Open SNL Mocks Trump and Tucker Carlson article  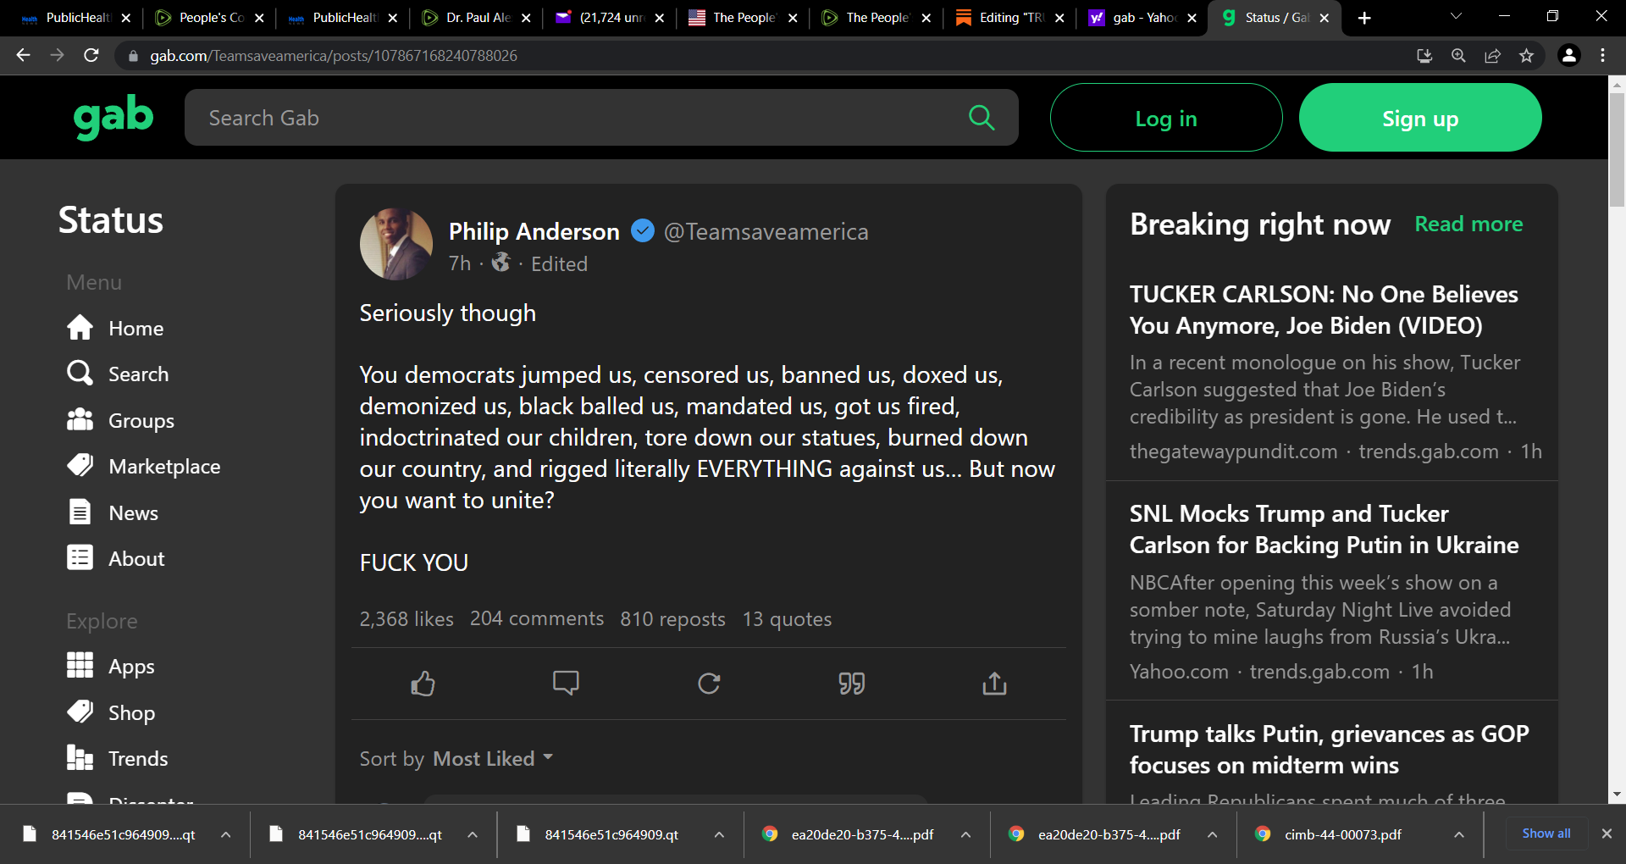[x=1324, y=529]
